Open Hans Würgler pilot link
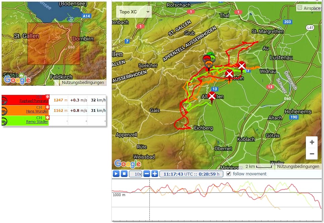The width and height of the screenshot is (324, 223). point(37,111)
